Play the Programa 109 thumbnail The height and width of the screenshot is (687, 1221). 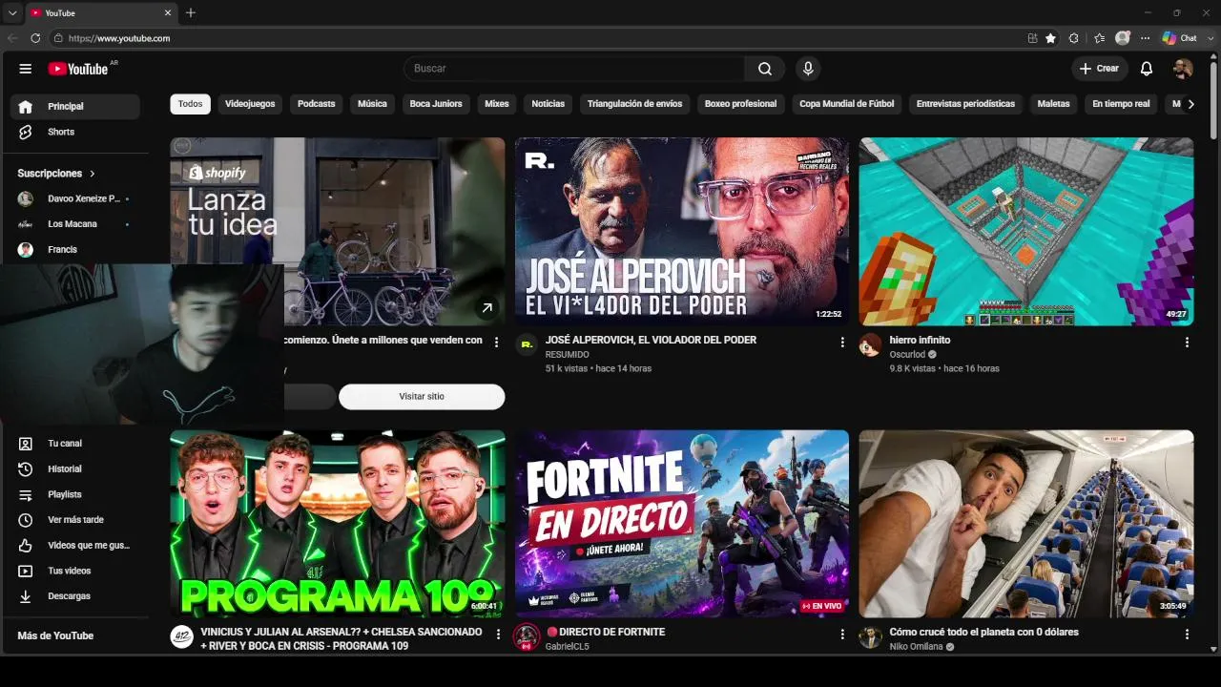[x=338, y=524]
